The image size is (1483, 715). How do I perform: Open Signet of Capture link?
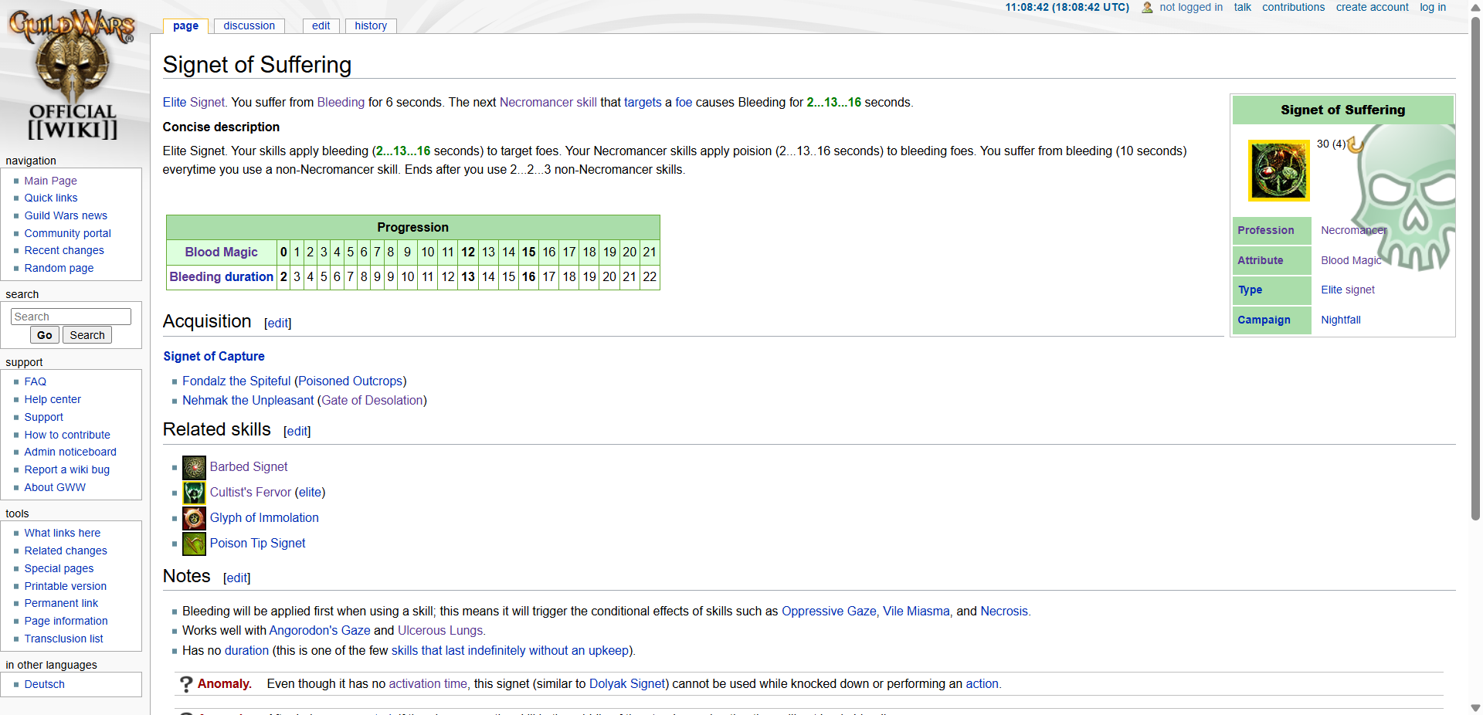[x=214, y=356]
